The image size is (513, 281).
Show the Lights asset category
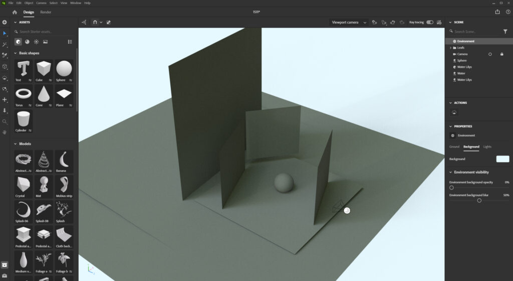point(36,42)
